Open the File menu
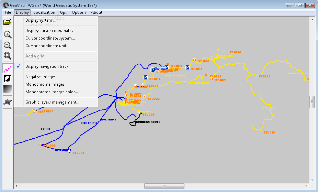This screenshot has width=318, height=192. (8, 12)
